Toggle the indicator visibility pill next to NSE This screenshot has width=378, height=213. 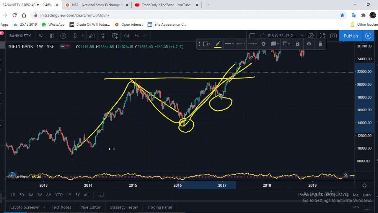tap(65, 46)
